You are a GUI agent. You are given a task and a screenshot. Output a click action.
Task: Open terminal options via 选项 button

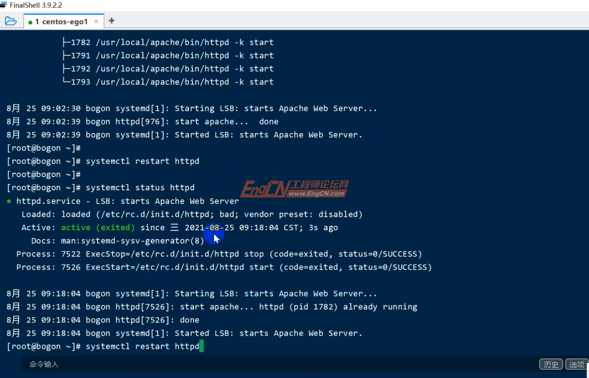[577, 364]
